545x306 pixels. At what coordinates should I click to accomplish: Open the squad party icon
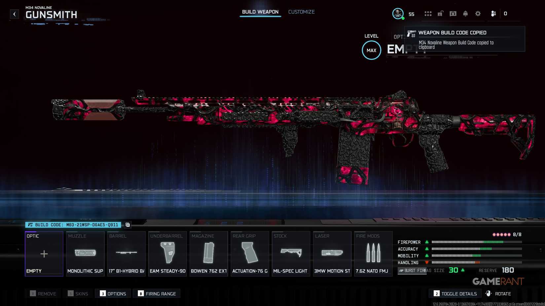(x=493, y=14)
